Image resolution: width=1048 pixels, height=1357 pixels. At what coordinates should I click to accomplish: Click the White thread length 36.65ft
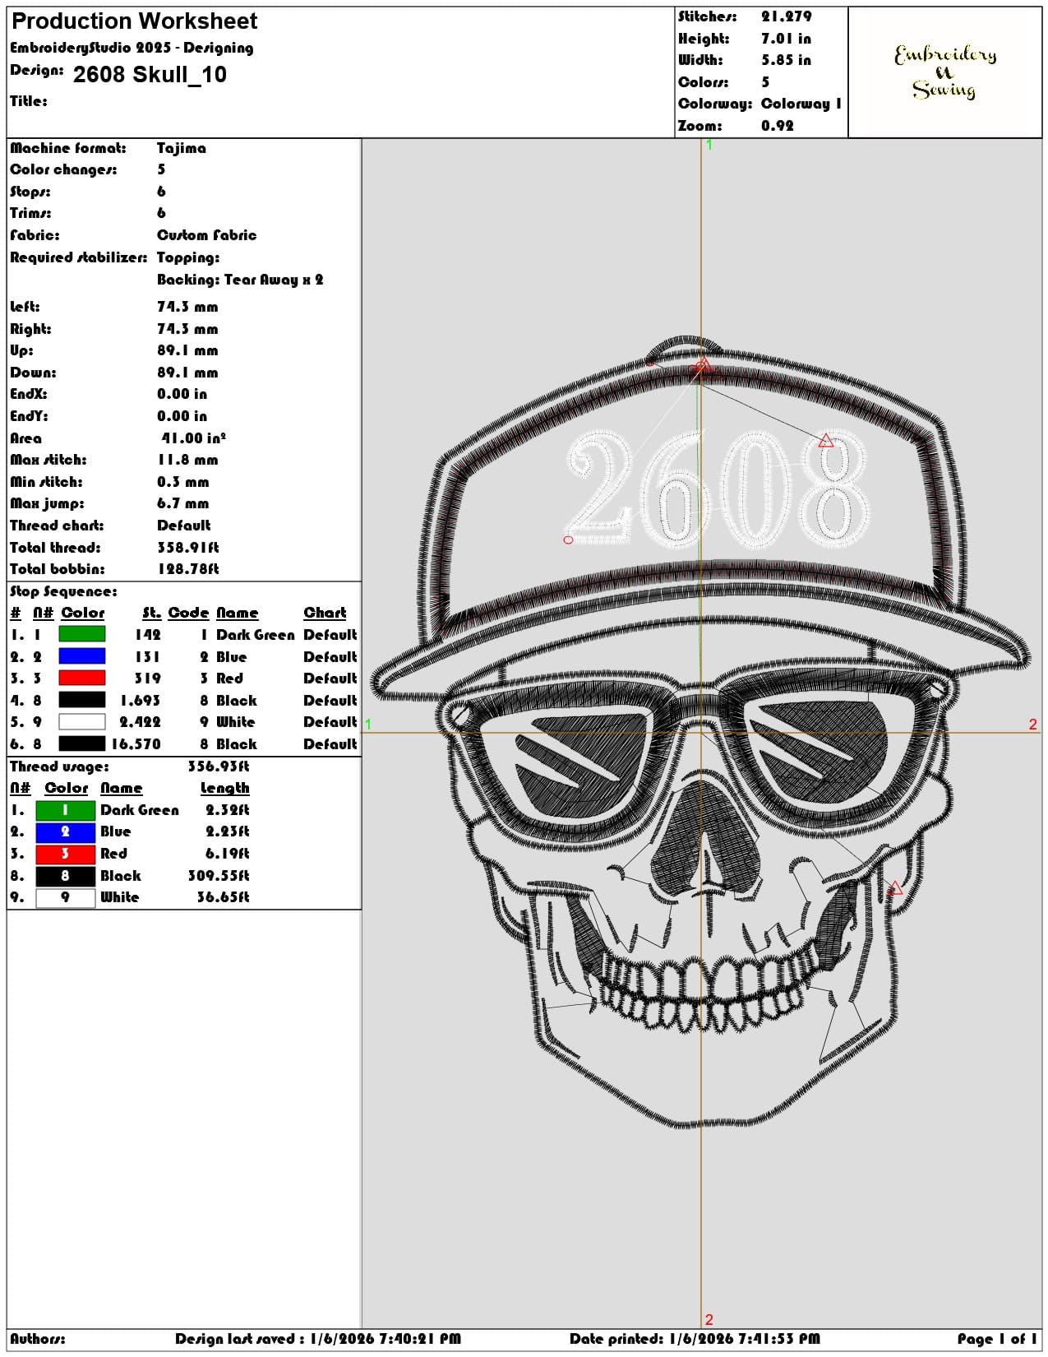[x=223, y=897]
